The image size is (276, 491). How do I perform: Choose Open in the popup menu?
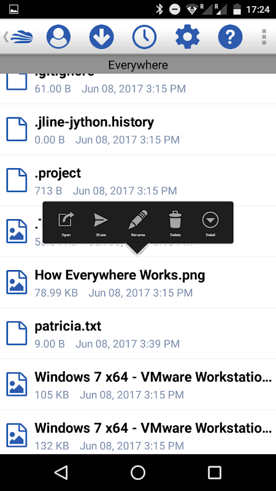click(x=66, y=223)
